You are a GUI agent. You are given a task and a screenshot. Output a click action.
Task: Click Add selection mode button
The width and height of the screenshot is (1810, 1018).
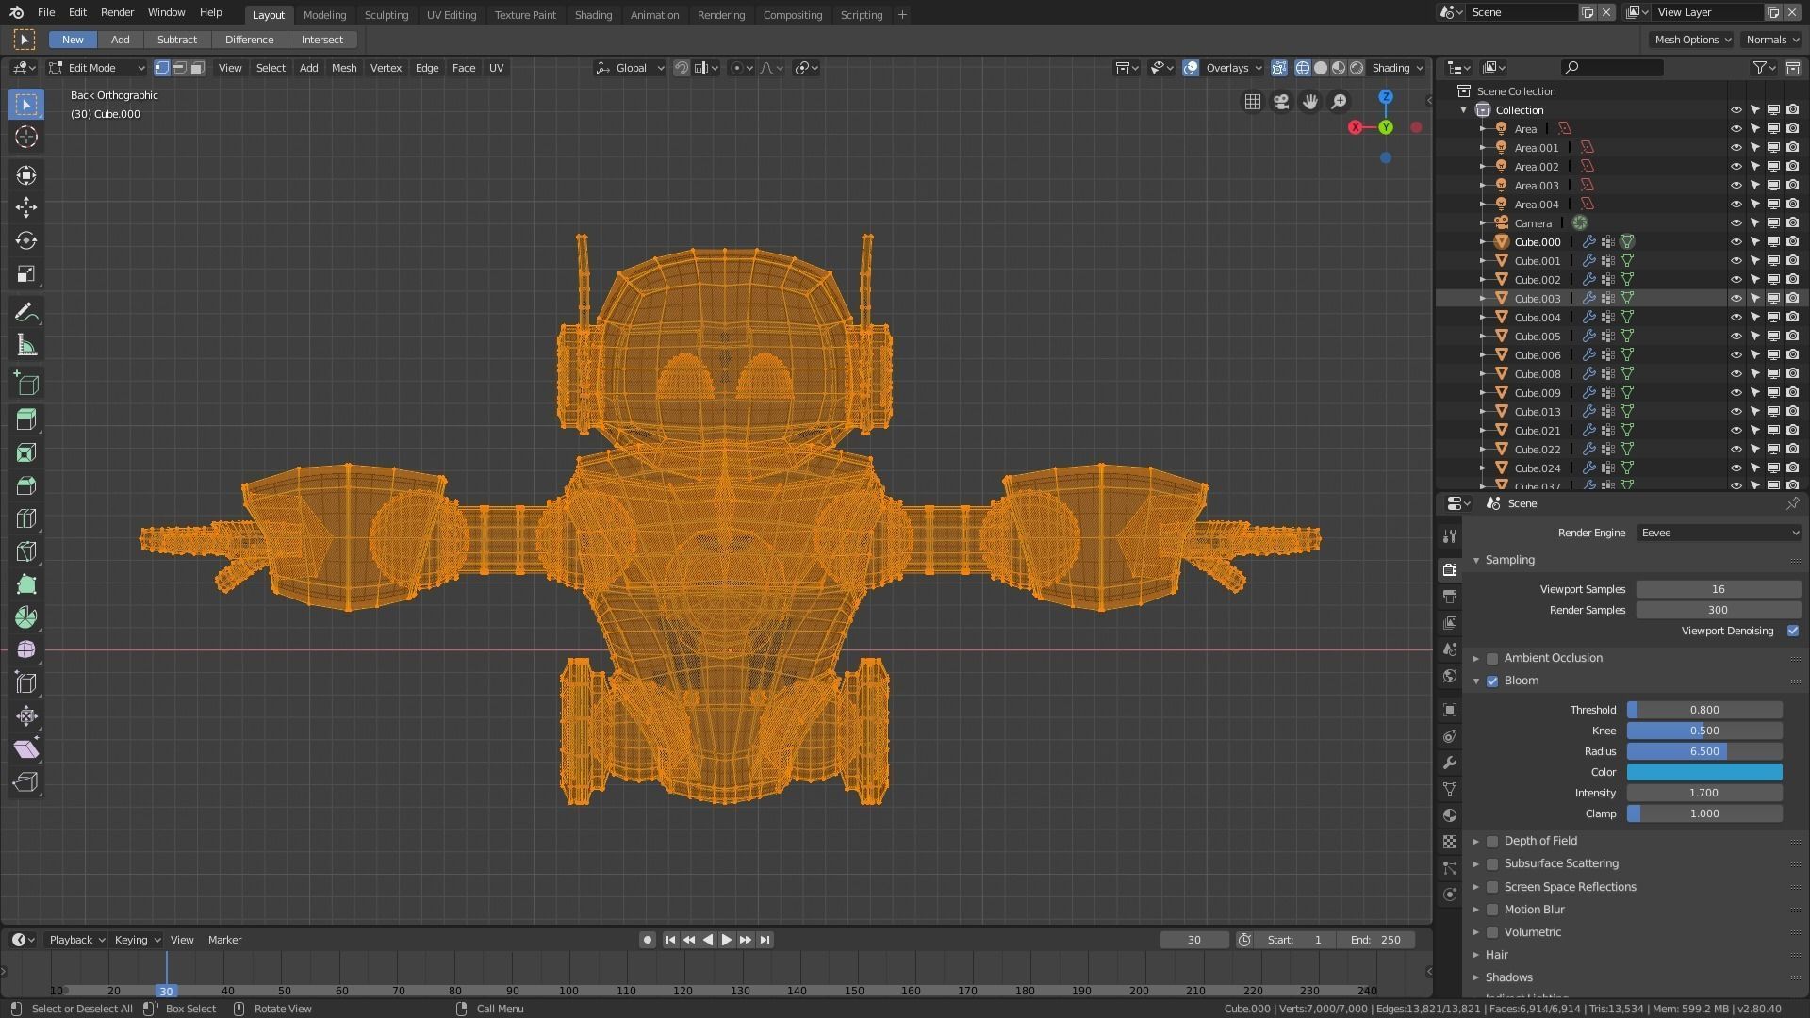pyautogui.click(x=120, y=40)
